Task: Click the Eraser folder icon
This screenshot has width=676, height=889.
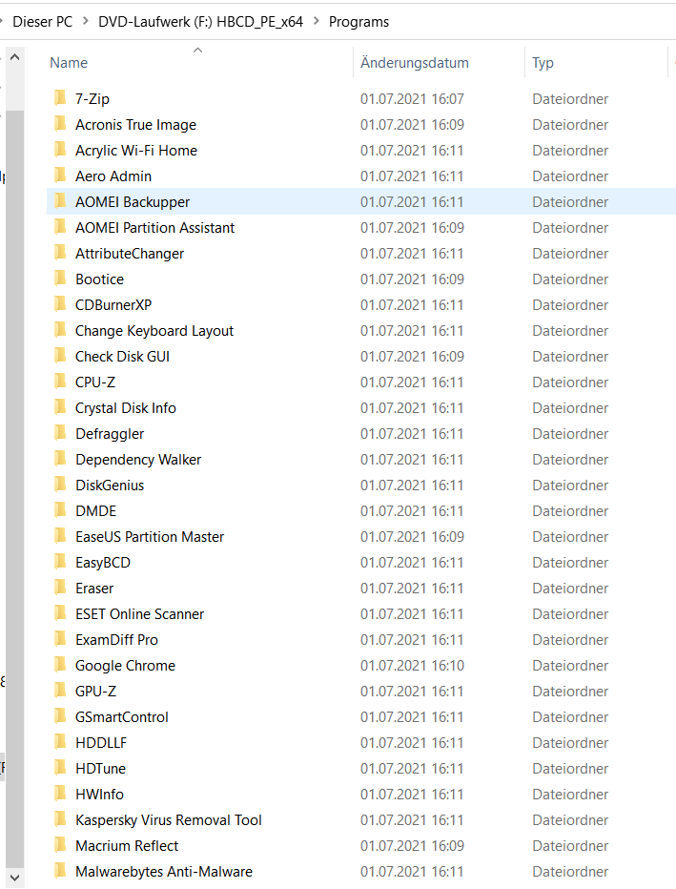Action: click(x=60, y=588)
